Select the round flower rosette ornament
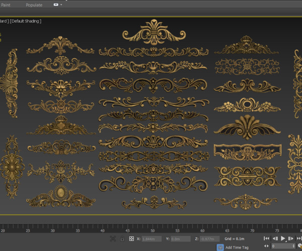 click(x=12, y=167)
